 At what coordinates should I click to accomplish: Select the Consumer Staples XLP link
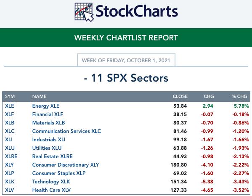(x=59, y=173)
